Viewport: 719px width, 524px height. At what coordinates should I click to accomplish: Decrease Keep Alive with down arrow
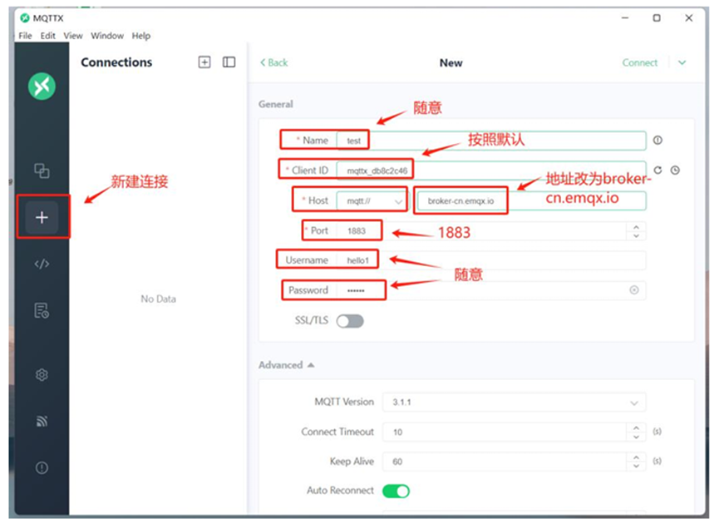click(x=636, y=466)
